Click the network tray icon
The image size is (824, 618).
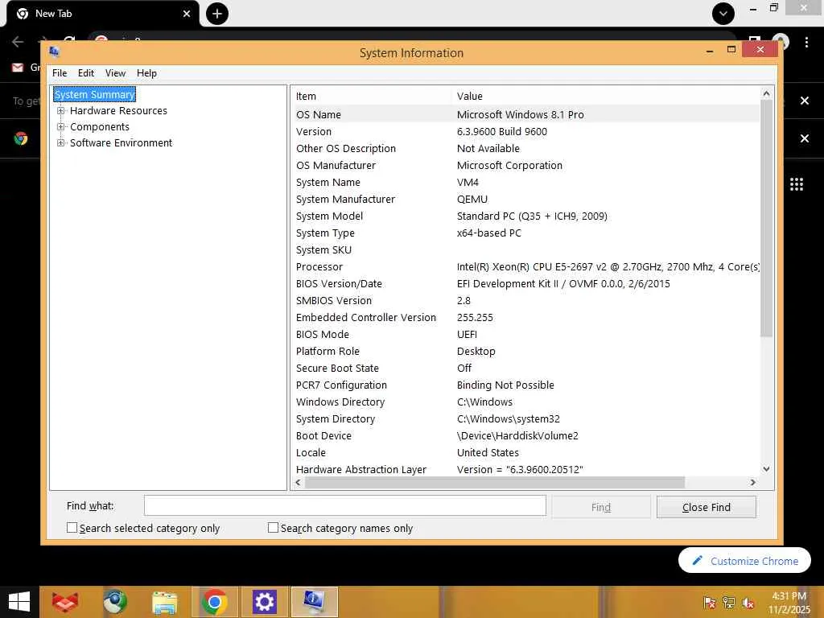(728, 602)
